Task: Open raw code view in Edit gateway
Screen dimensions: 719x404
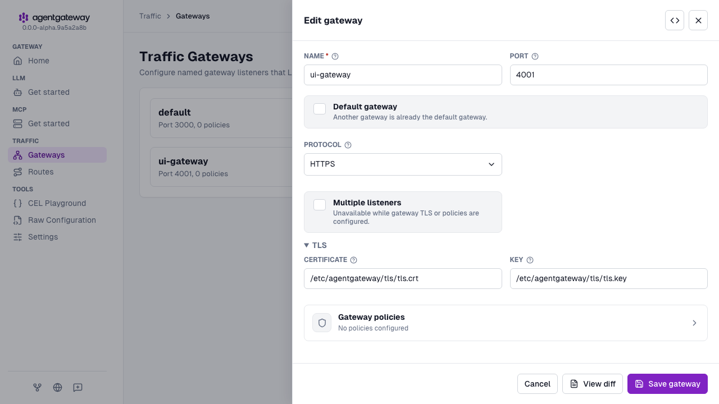Action: pos(675,20)
